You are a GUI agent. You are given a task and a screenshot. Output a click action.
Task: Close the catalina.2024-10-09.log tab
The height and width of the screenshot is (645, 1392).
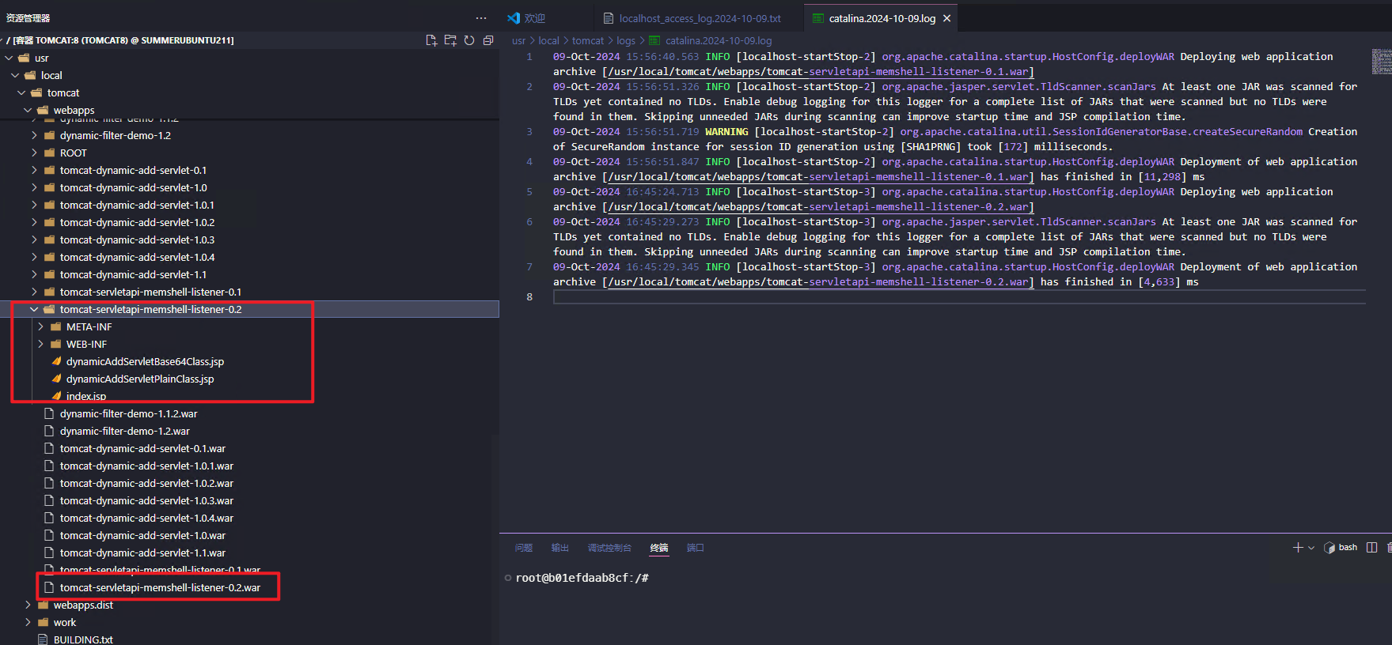coord(946,18)
